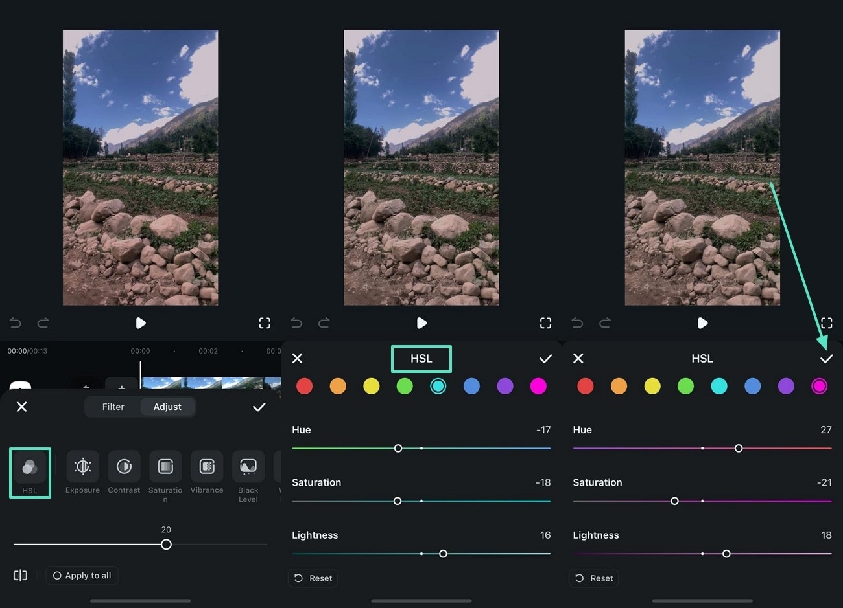The height and width of the screenshot is (608, 843).
Task: Switch to the Adjust tab
Action: (167, 407)
